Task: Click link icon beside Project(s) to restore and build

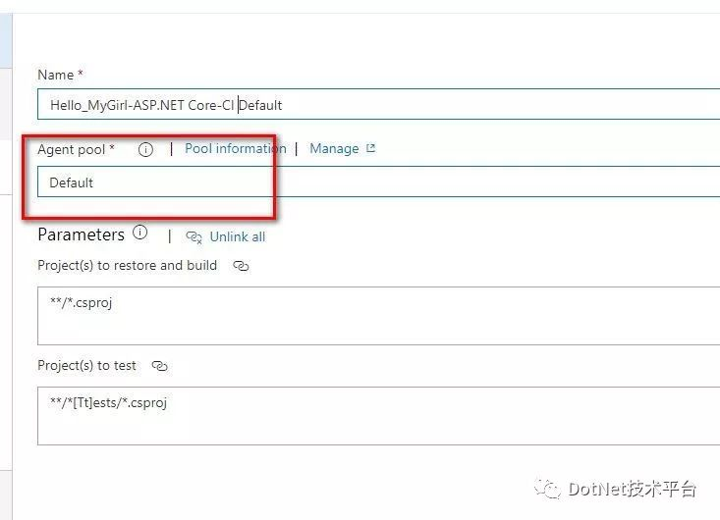Action: [241, 266]
